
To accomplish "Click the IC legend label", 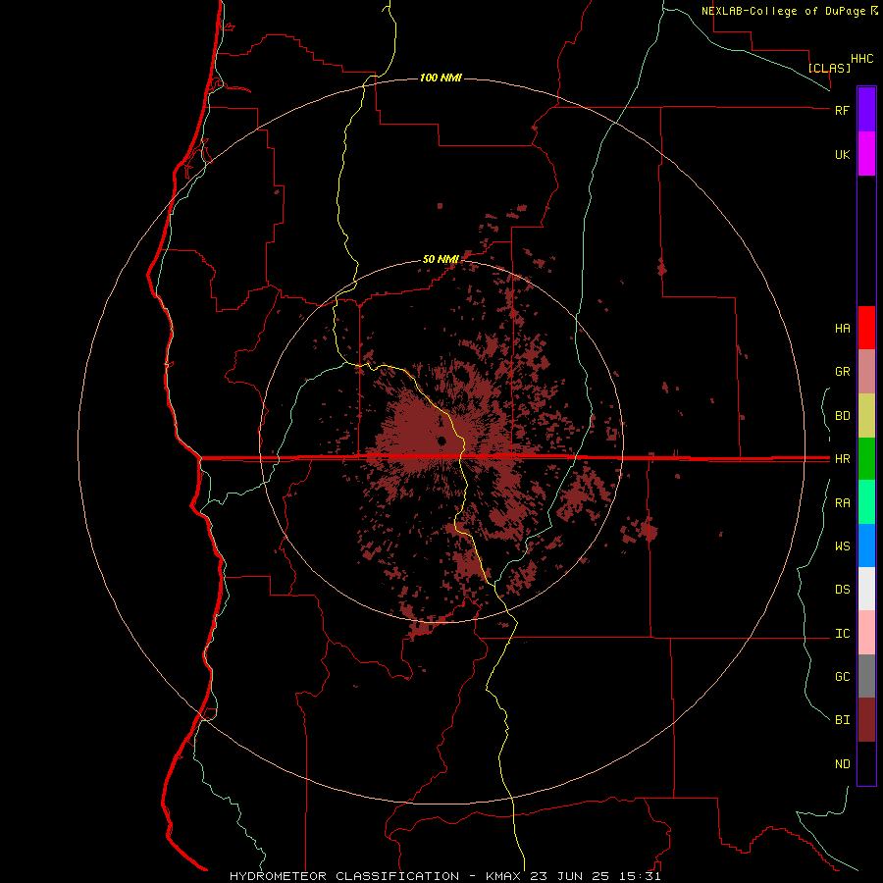I will tap(842, 634).
